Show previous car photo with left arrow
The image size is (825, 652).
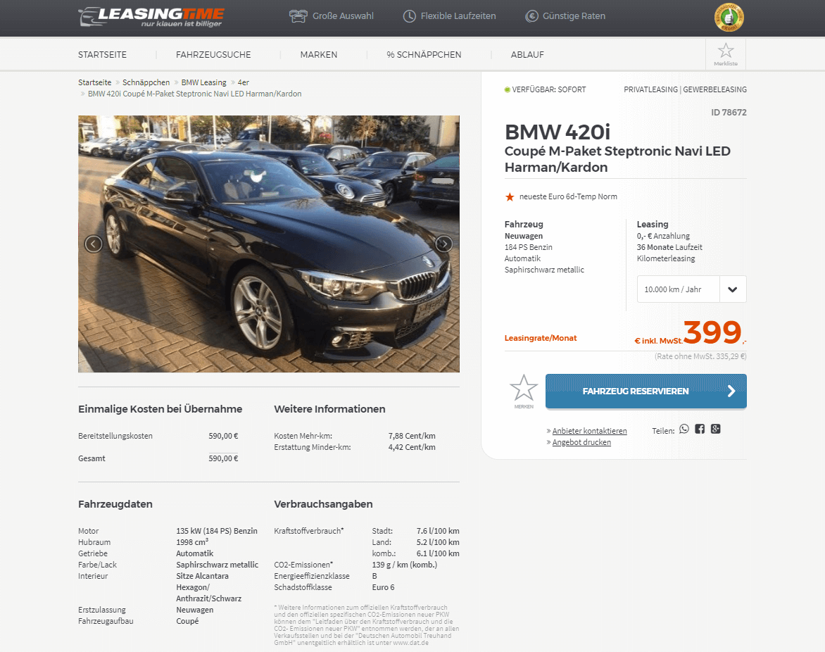click(x=94, y=244)
